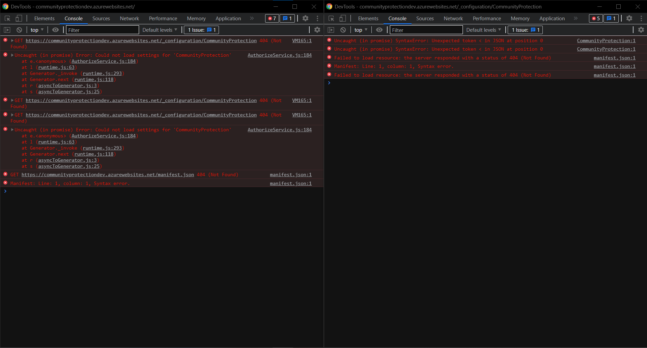Show console sidebar in right DevTools

331,30
